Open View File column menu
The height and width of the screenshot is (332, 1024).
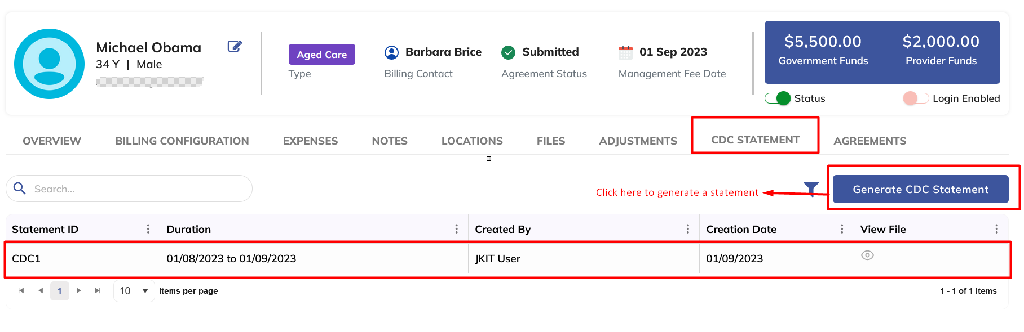996,229
